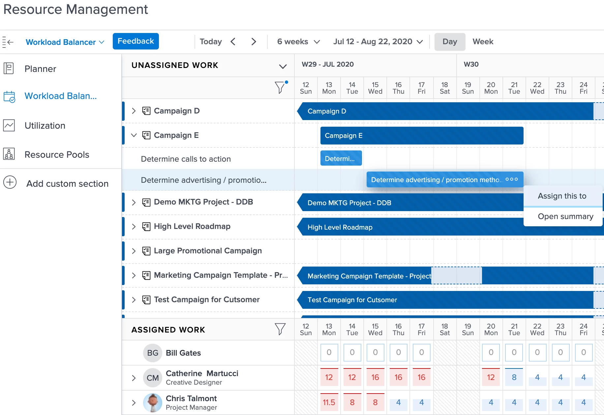Switch to Week view
The image size is (604, 415).
click(483, 42)
